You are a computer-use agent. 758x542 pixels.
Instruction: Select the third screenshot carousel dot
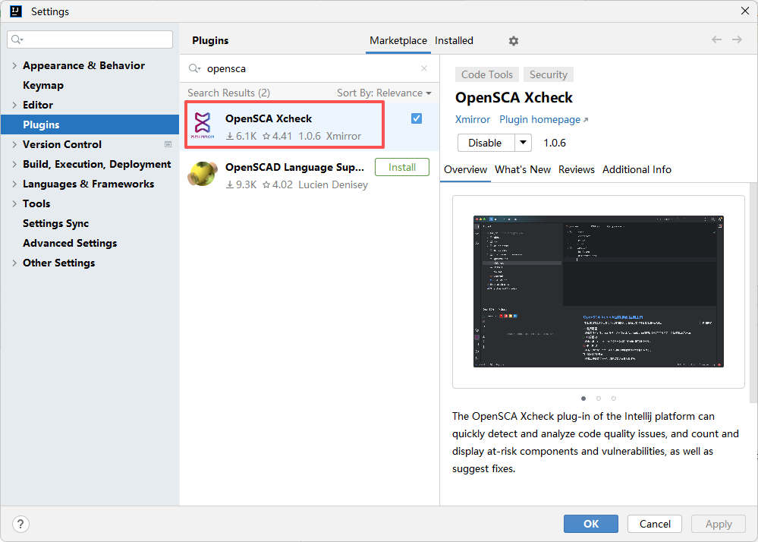tap(614, 399)
